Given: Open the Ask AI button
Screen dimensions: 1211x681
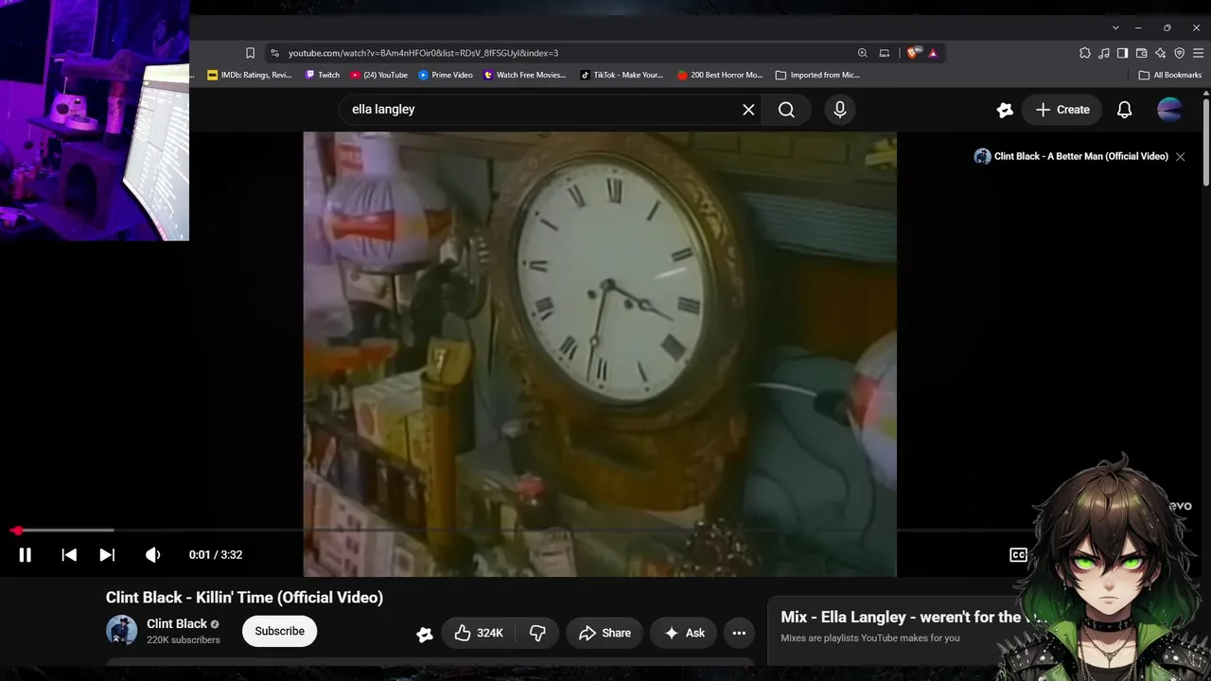Looking at the screenshot, I should tap(685, 633).
